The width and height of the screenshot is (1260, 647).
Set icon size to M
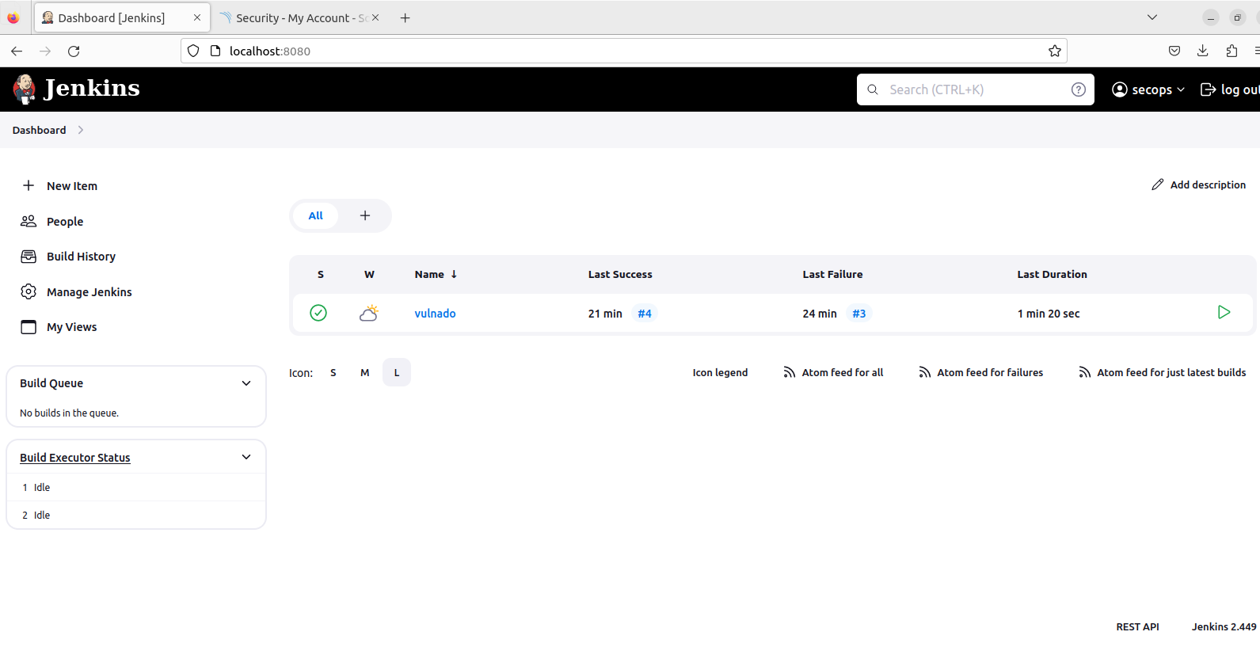[365, 372]
